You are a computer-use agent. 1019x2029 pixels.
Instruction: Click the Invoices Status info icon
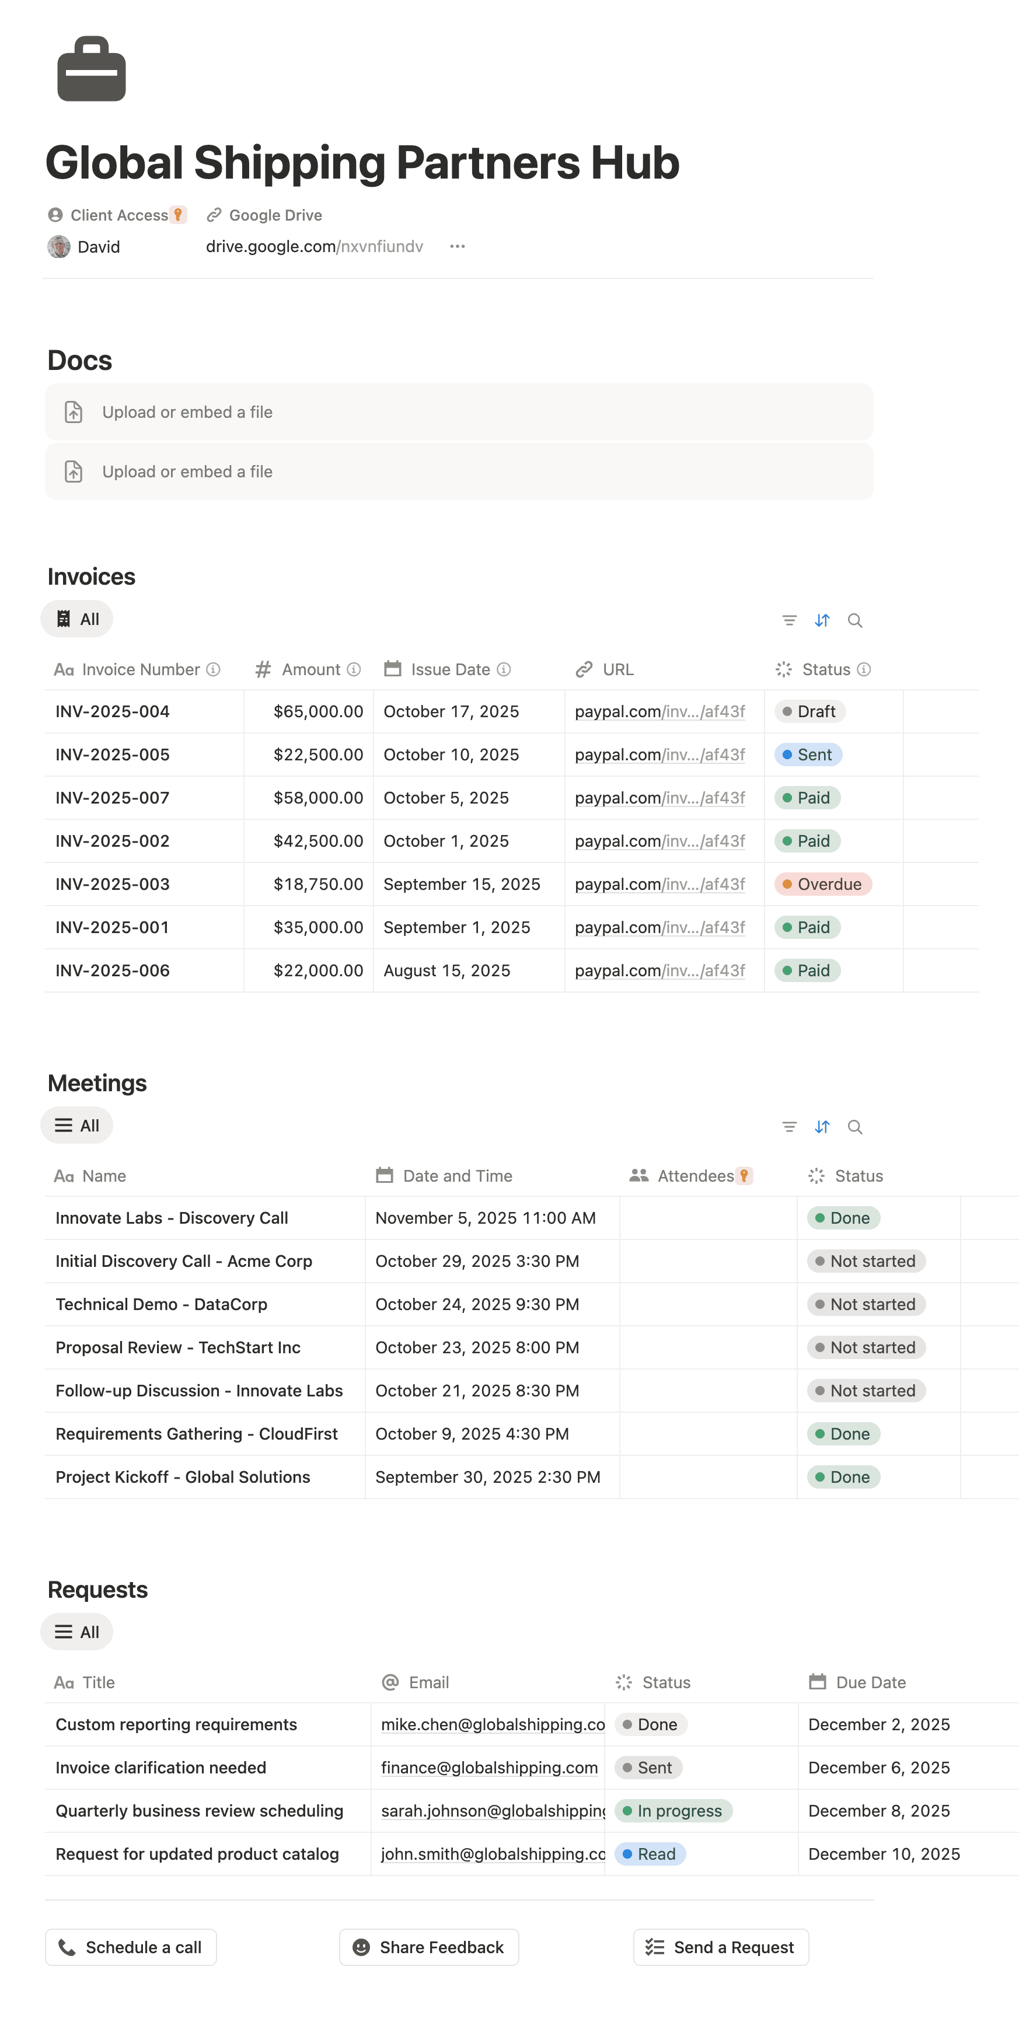point(864,669)
